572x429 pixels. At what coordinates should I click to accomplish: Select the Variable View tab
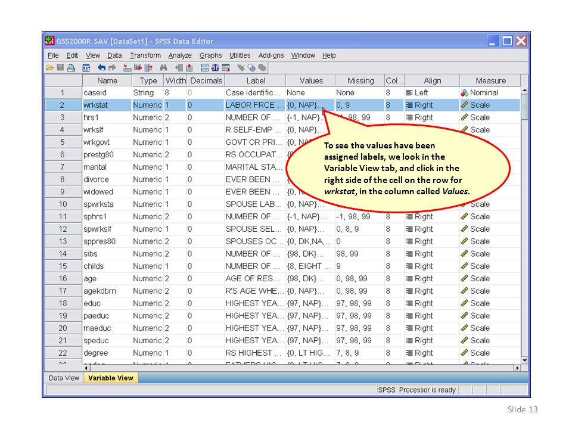point(111,378)
